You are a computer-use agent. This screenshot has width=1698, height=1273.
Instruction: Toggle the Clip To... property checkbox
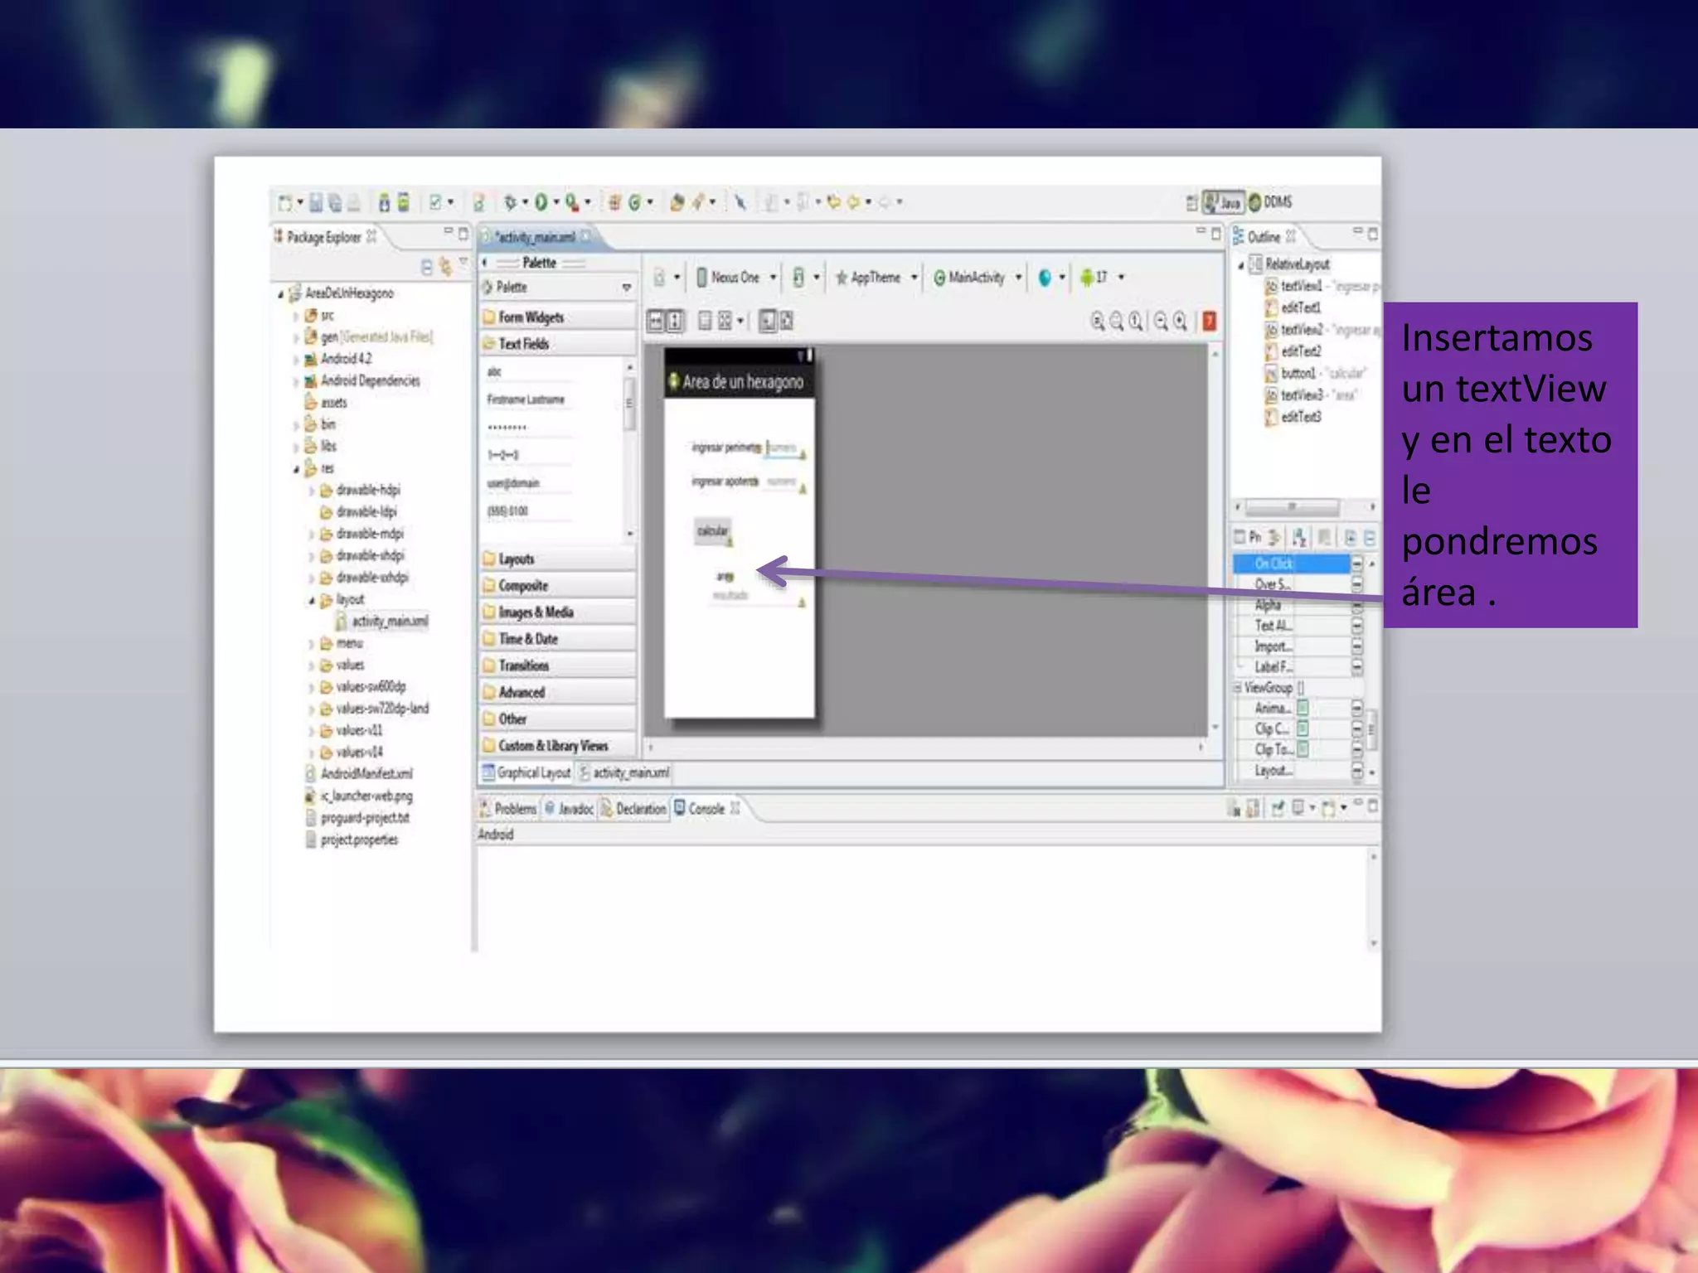[x=1303, y=749]
